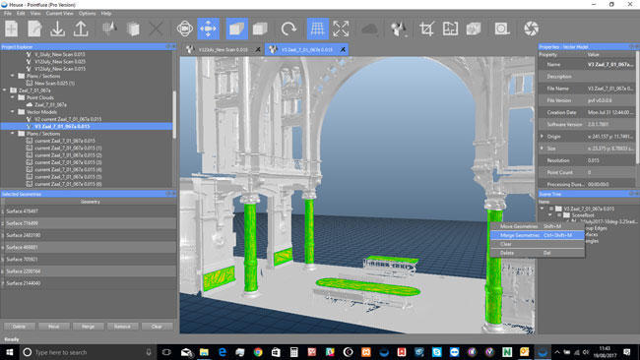This screenshot has height=360, width=640.
Task: Close the V12July_New Scan 0.015 tab
Action: point(258,50)
